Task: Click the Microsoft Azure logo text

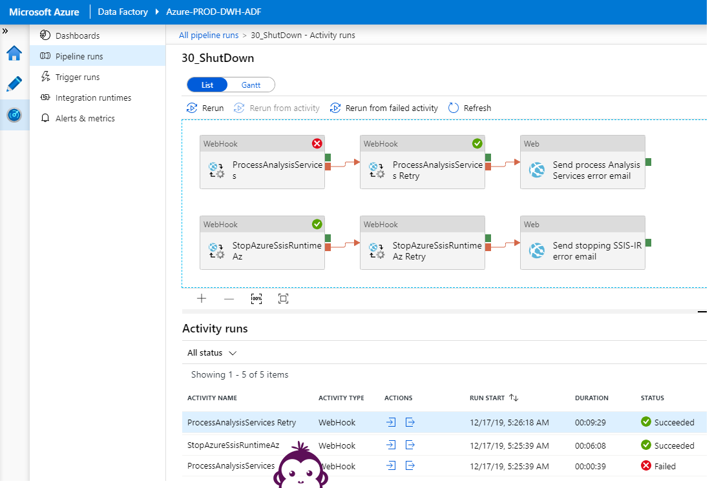Action: click(x=44, y=12)
